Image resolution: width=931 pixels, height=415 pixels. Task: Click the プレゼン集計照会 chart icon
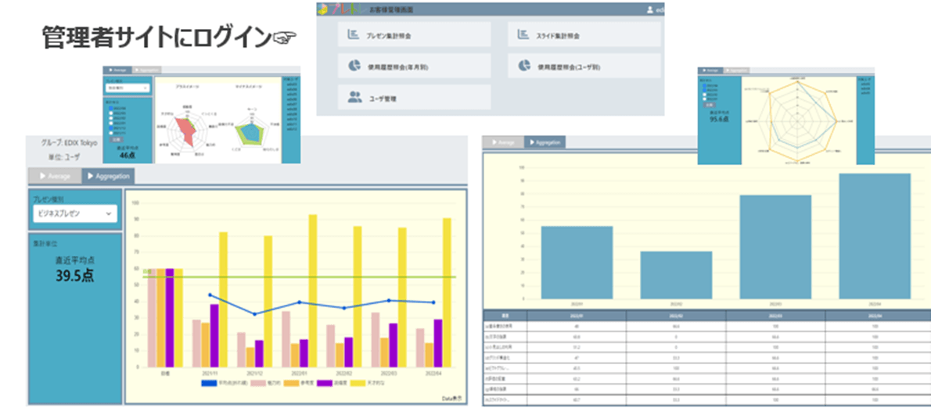(x=353, y=35)
